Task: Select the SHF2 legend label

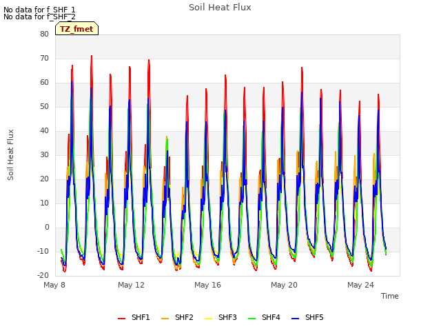Action: click(184, 317)
